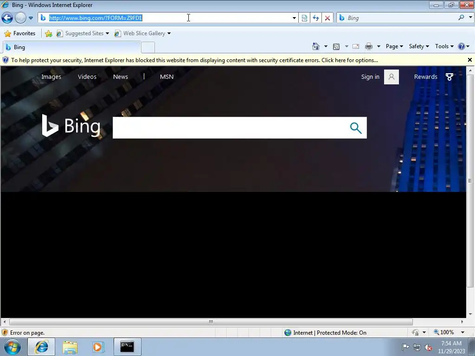The width and height of the screenshot is (475, 356).
Task: Click Internet Protected Mode status text
Action: pyautogui.click(x=330, y=333)
